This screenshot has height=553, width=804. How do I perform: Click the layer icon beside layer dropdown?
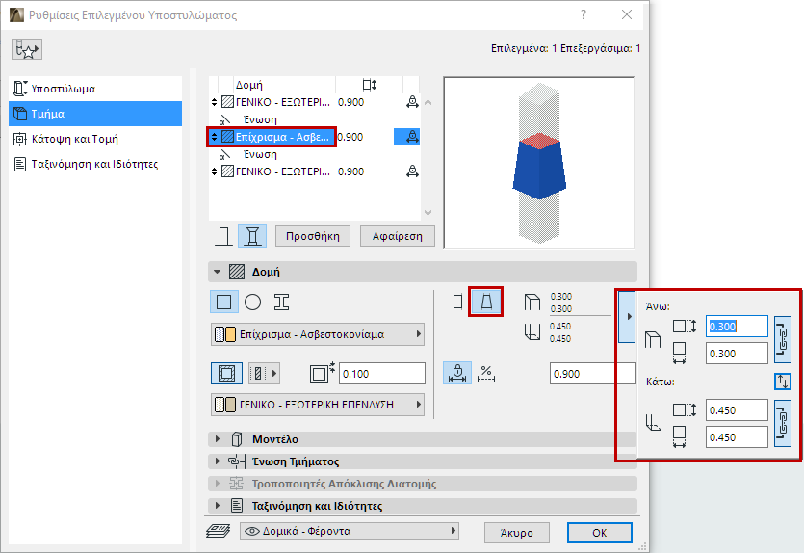pos(219,531)
